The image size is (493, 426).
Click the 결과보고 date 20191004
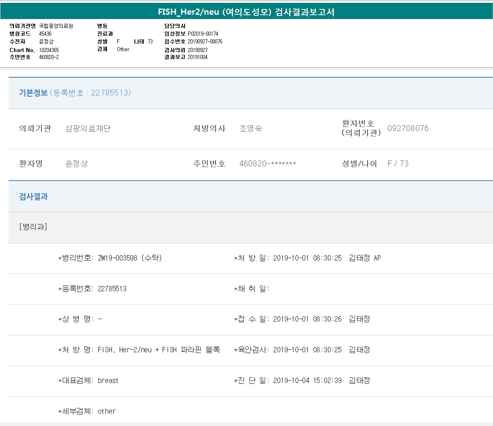point(198,57)
